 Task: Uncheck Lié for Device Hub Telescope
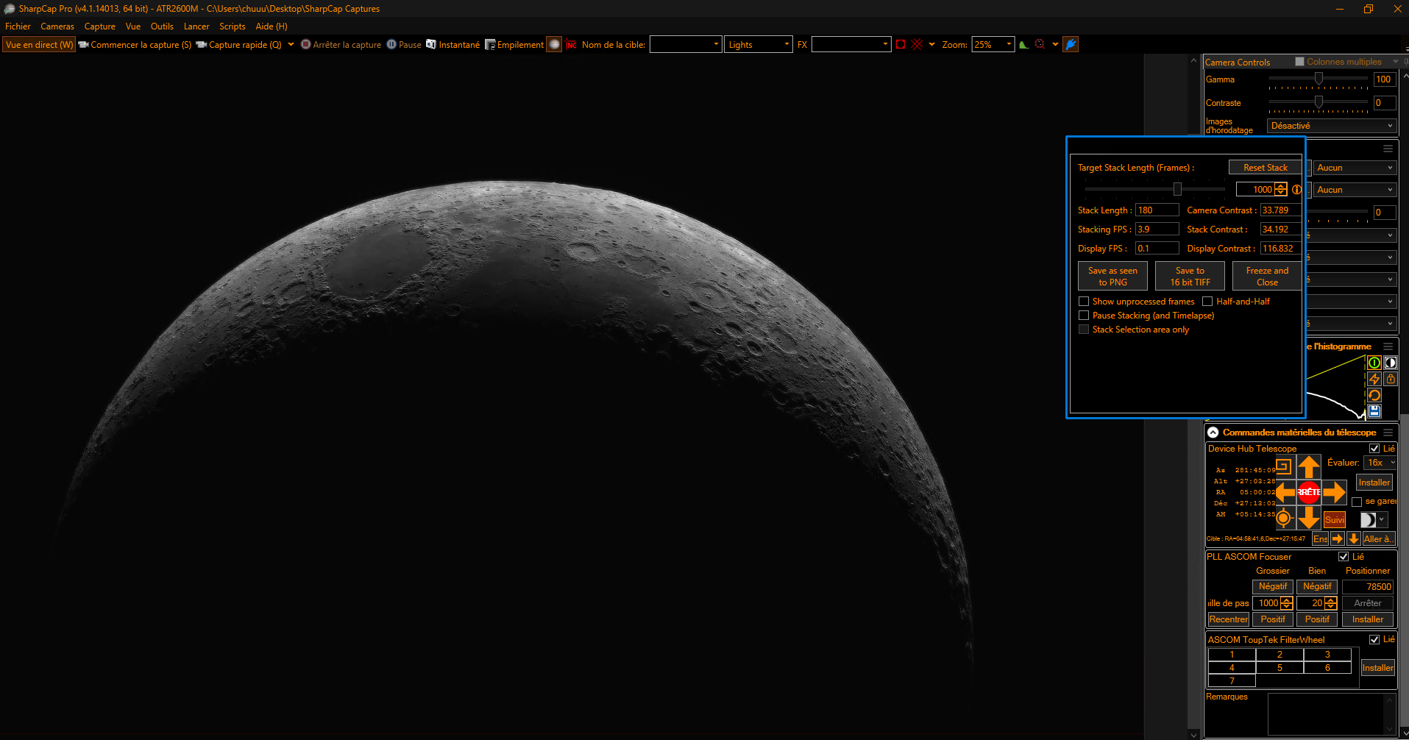click(1374, 449)
